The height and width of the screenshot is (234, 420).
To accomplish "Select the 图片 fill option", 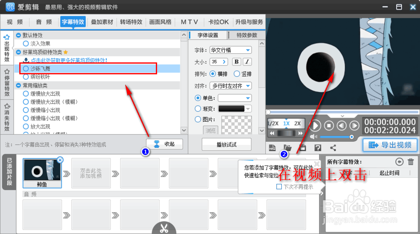I will point(198,119).
